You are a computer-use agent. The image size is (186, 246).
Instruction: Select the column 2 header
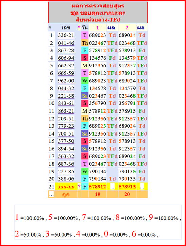tap(127, 28)
